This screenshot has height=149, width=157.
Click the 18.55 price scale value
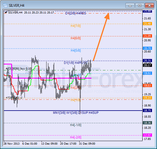(147, 116)
